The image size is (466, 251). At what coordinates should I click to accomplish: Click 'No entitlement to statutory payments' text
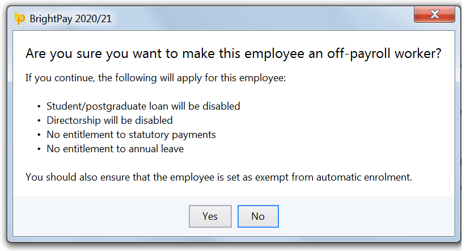[x=131, y=135]
